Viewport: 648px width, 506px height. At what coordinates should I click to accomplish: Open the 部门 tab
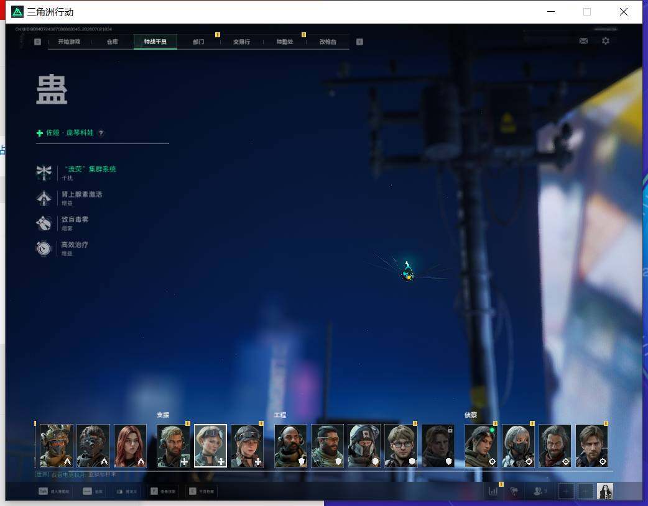coord(198,42)
